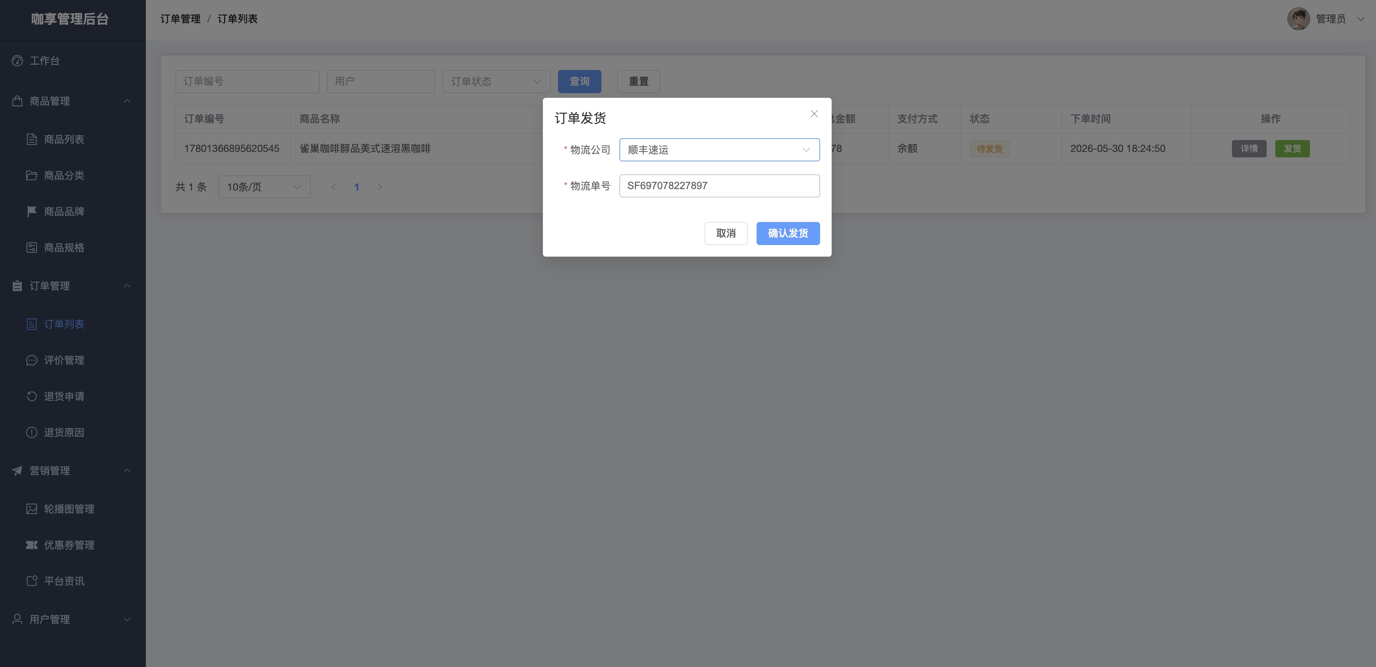Expand the 用户管理 menu chevron
Viewport: 1376px width, 667px height.
[x=127, y=619]
